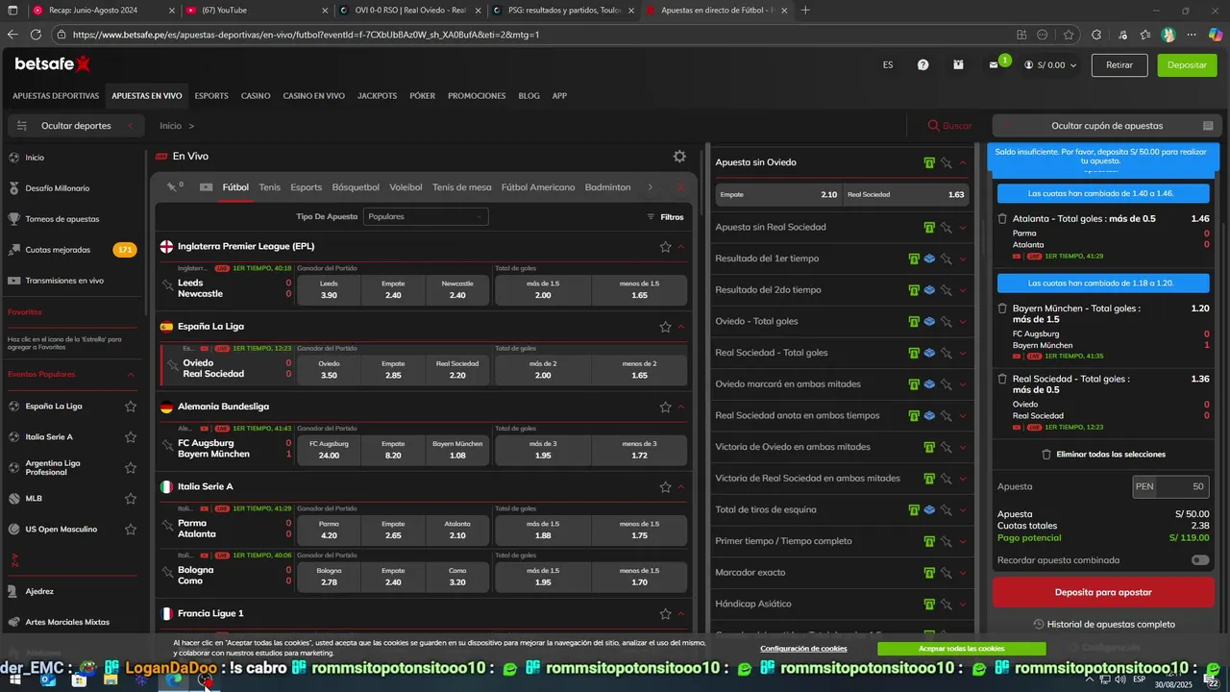
Task: Collapse the Apuesta sin Oviedo market
Action: coord(963,162)
